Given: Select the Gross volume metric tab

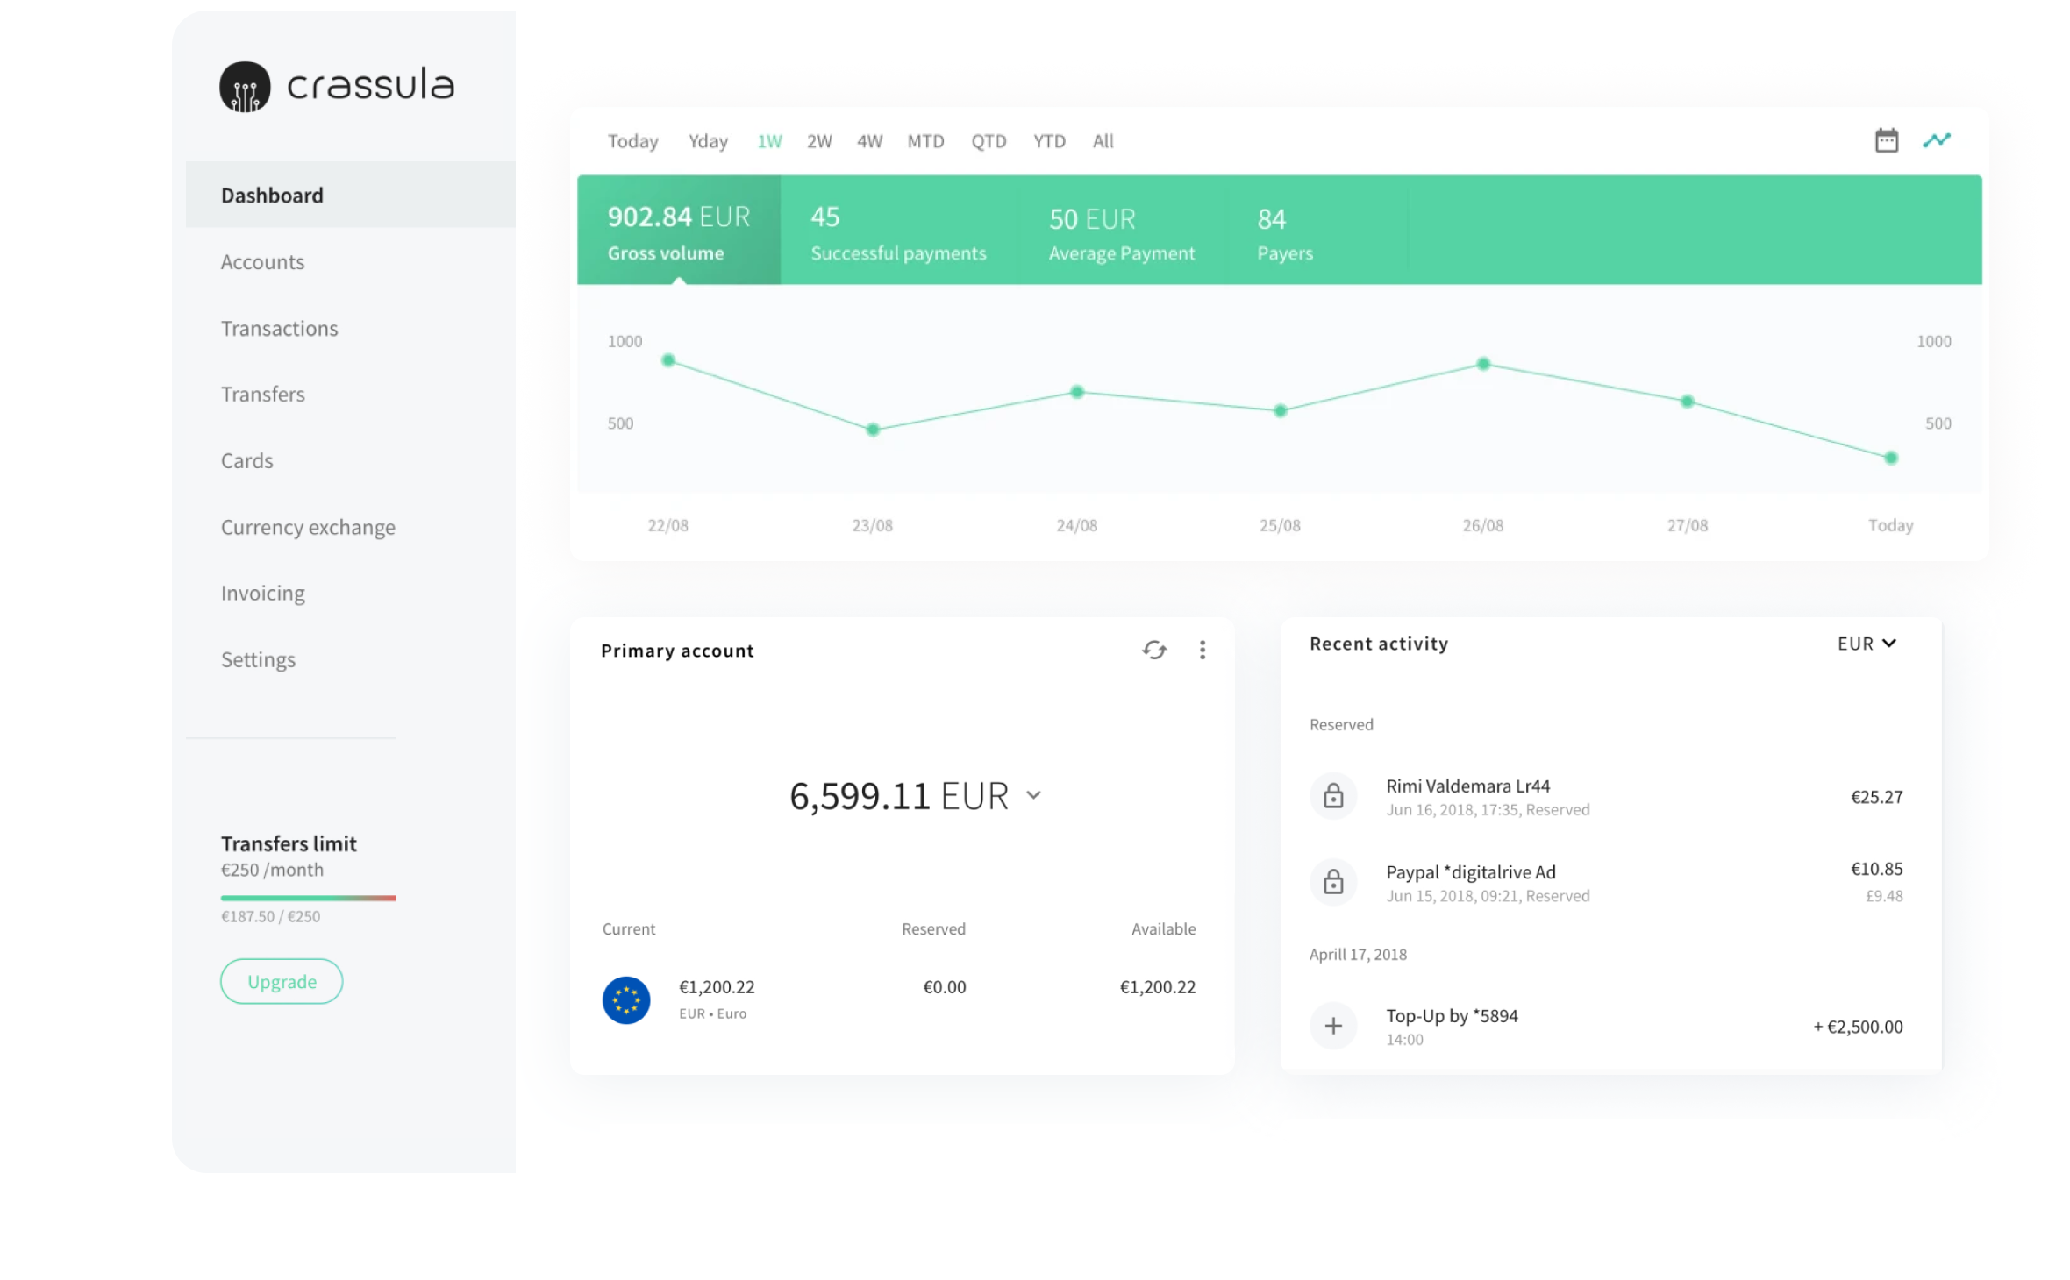Looking at the screenshot, I should point(679,230).
